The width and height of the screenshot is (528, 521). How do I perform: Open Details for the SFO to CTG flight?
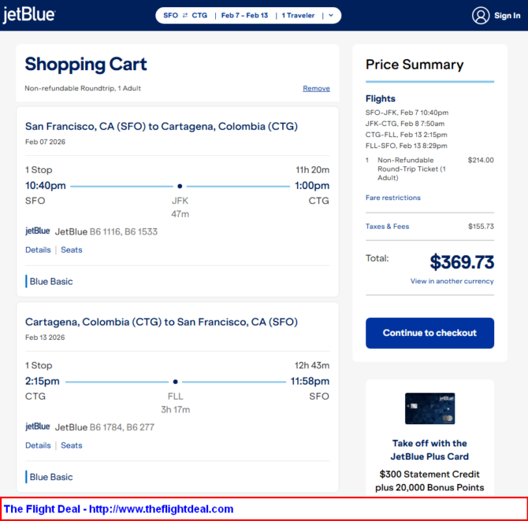[38, 250]
